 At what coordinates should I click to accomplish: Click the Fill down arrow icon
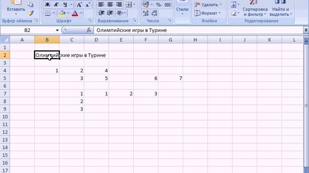tap(233, 5)
